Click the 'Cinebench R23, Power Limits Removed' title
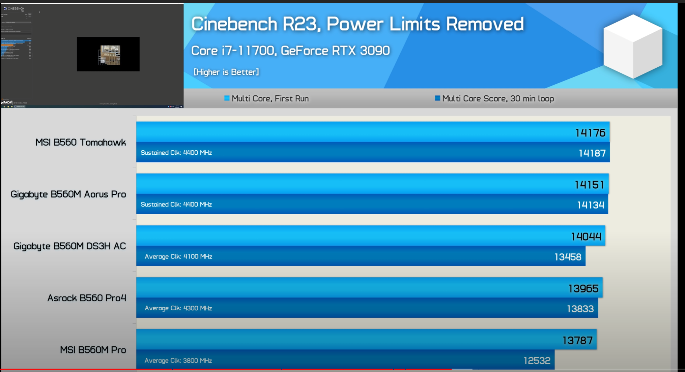This screenshot has width=685, height=372. (358, 24)
